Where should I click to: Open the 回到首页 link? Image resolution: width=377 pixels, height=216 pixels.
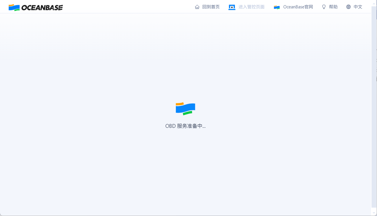pos(211,7)
